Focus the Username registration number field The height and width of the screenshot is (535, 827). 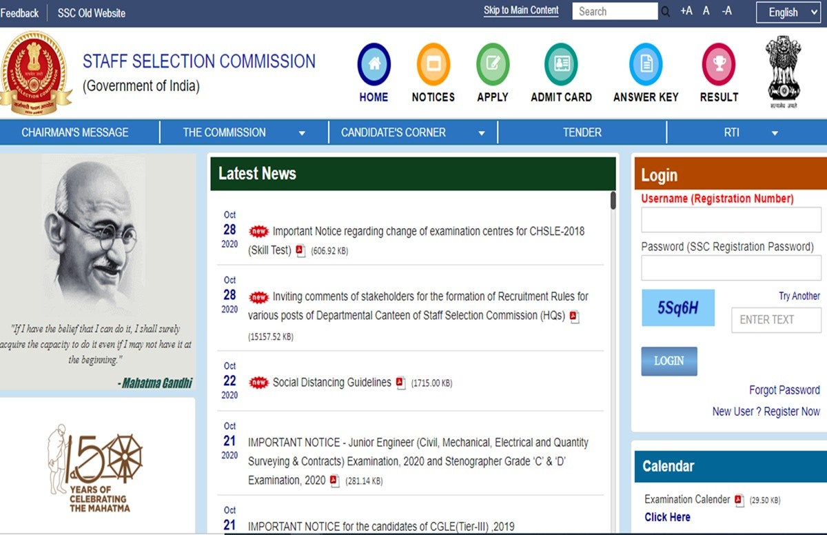[x=731, y=221]
